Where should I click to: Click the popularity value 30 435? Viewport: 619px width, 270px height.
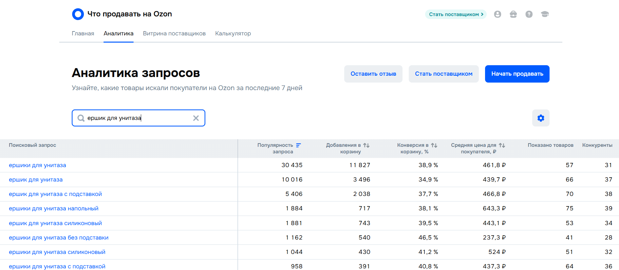point(292,165)
